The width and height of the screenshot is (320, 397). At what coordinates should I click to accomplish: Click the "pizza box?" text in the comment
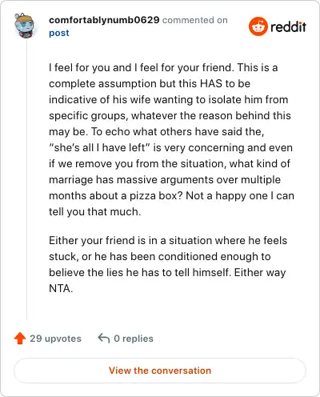156,195
